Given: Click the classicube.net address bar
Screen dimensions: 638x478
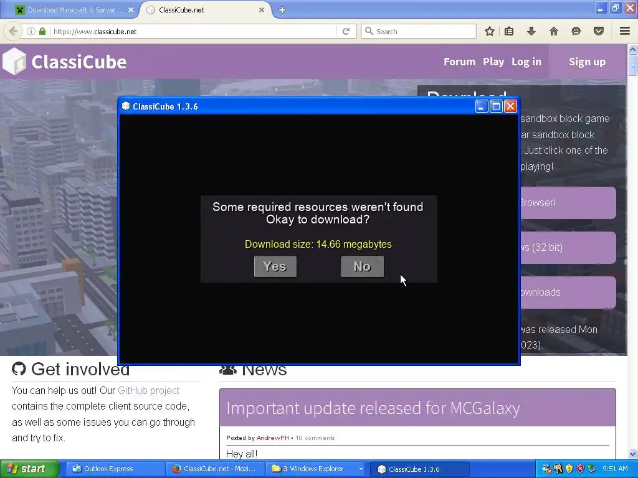Looking at the screenshot, I should pyautogui.click(x=193, y=31).
